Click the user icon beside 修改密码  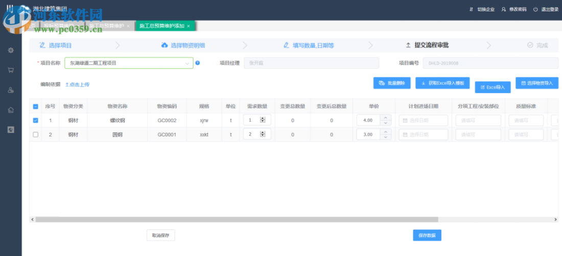[x=503, y=9]
